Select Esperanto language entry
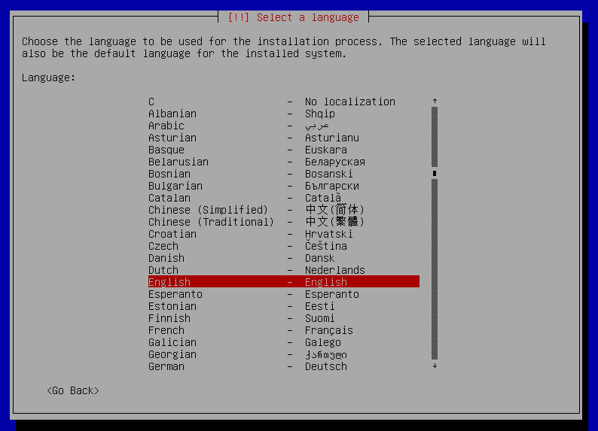This screenshot has height=431, width=598. pyautogui.click(x=284, y=294)
